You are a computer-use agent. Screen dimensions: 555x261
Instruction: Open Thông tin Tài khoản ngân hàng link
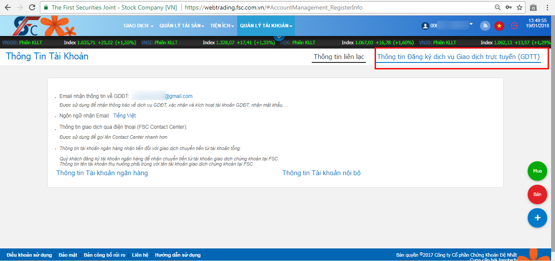pos(102,173)
